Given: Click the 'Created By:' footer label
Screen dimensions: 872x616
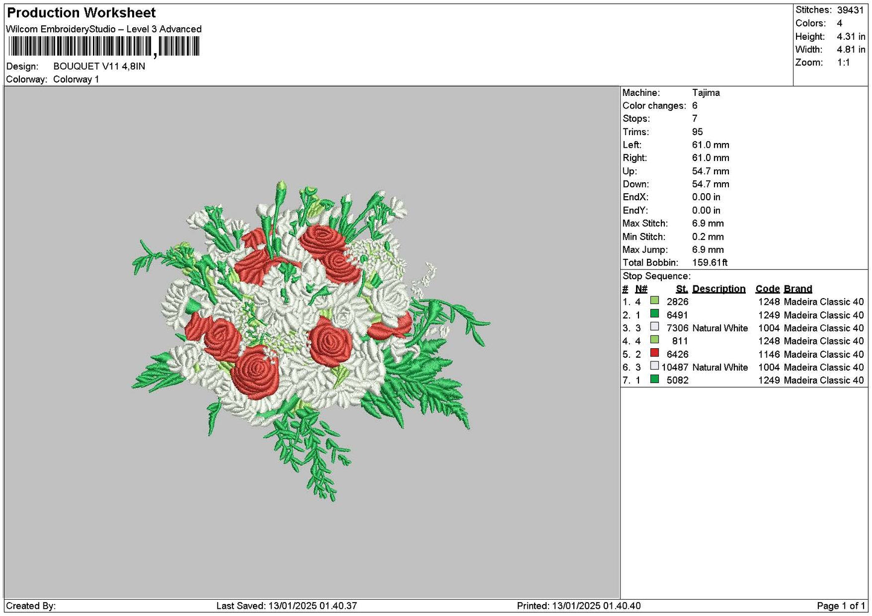Looking at the screenshot, I should pyautogui.click(x=31, y=606).
